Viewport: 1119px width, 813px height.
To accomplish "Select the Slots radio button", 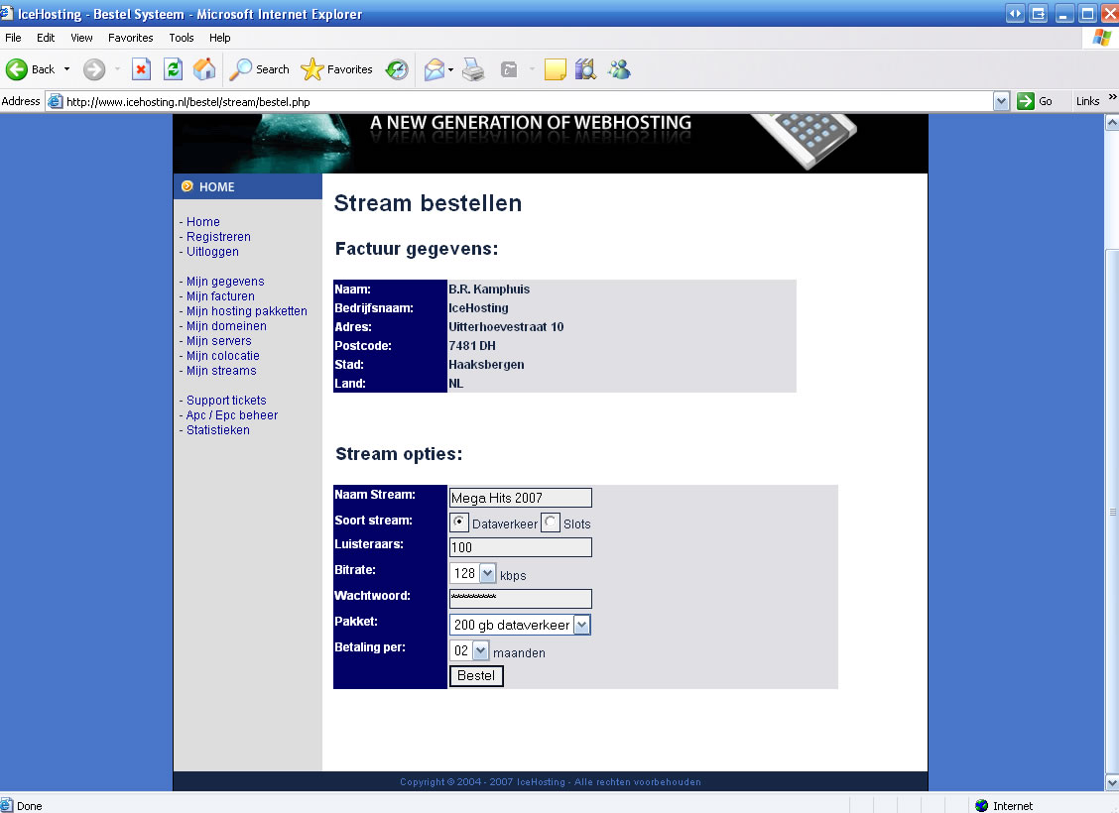I will tap(551, 523).
